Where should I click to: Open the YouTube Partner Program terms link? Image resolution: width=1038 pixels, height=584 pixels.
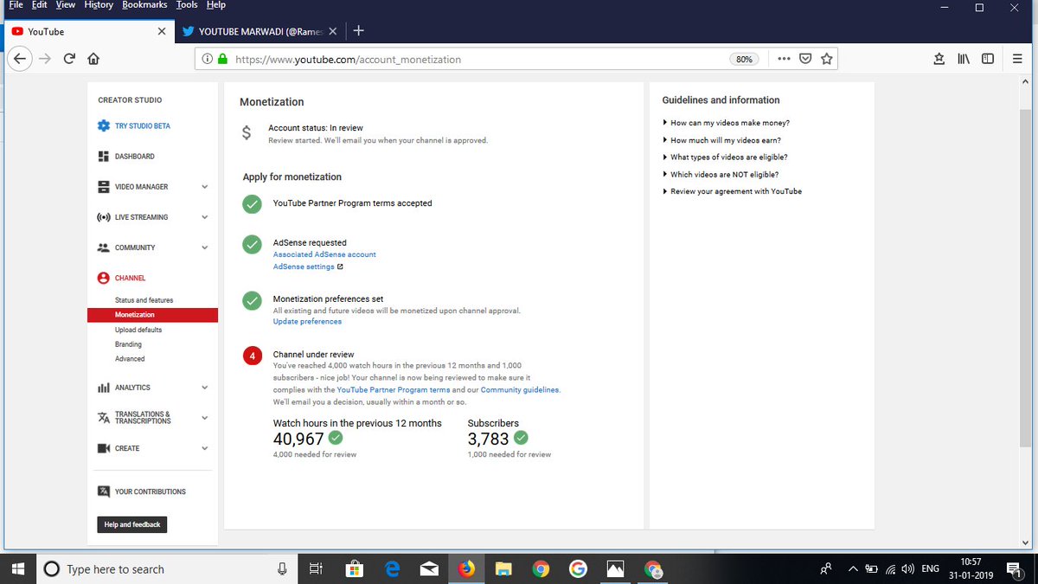click(394, 390)
